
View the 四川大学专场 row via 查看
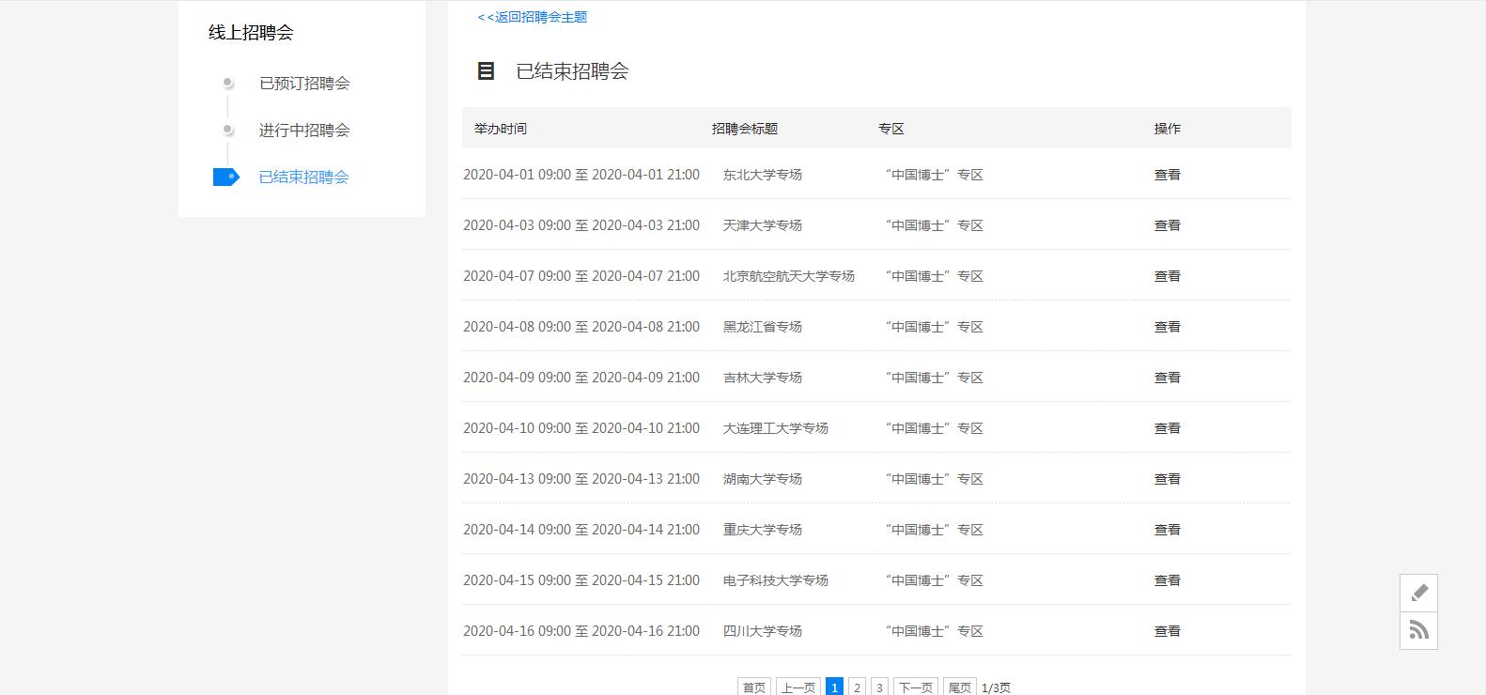click(x=1168, y=631)
